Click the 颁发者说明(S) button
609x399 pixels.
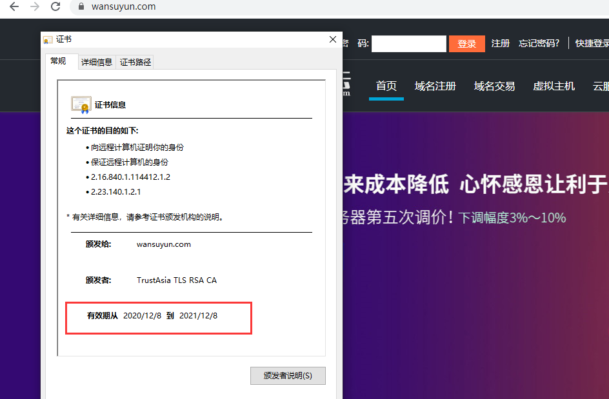point(288,376)
